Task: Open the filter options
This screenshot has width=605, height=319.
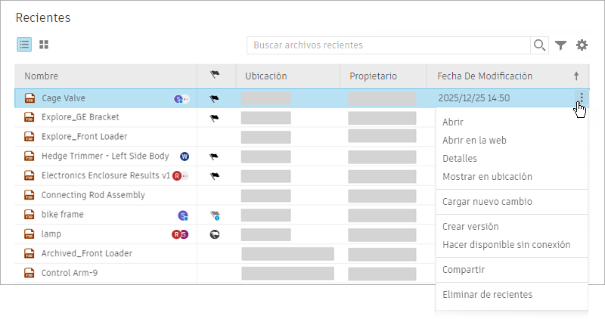Action: (560, 45)
